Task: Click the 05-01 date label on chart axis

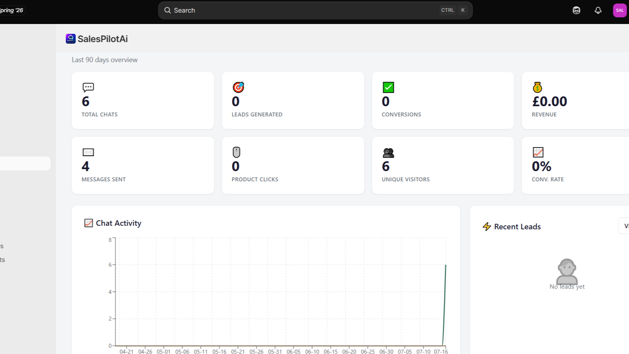Action: 164,351
